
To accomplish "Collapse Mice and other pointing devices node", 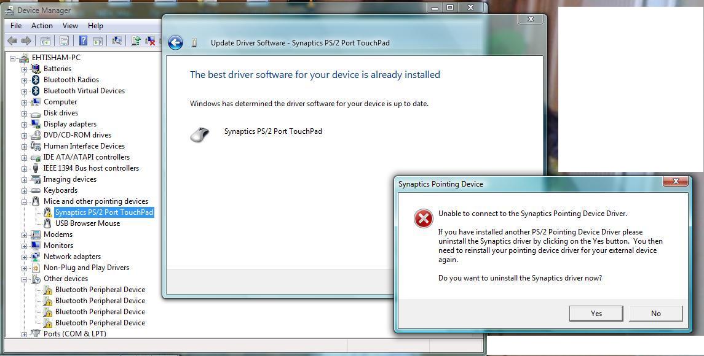I will pos(24,202).
